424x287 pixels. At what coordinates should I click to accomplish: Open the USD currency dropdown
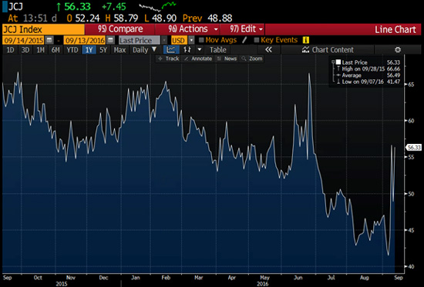(191, 40)
